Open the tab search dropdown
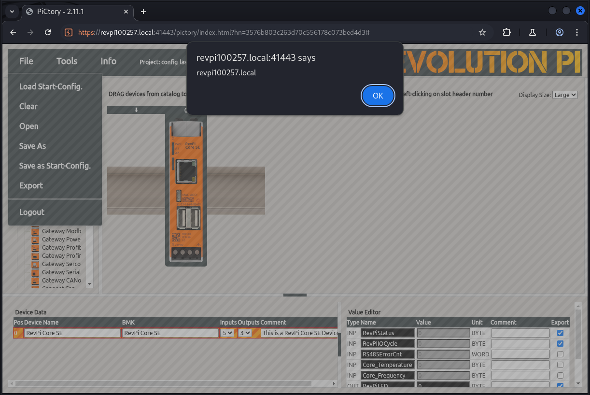Image resolution: width=590 pixels, height=395 pixels. coord(12,12)
